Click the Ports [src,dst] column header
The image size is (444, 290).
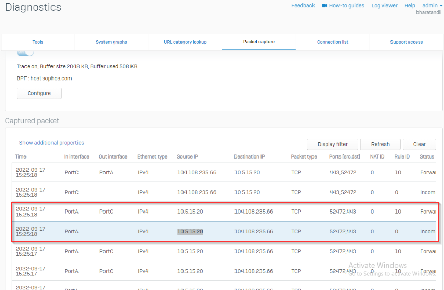pos(345,156)
